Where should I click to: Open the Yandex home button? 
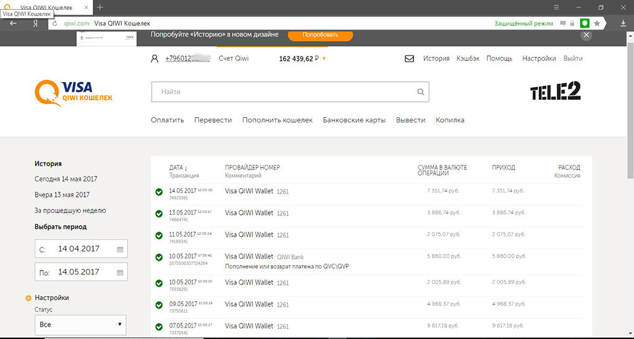35,24
